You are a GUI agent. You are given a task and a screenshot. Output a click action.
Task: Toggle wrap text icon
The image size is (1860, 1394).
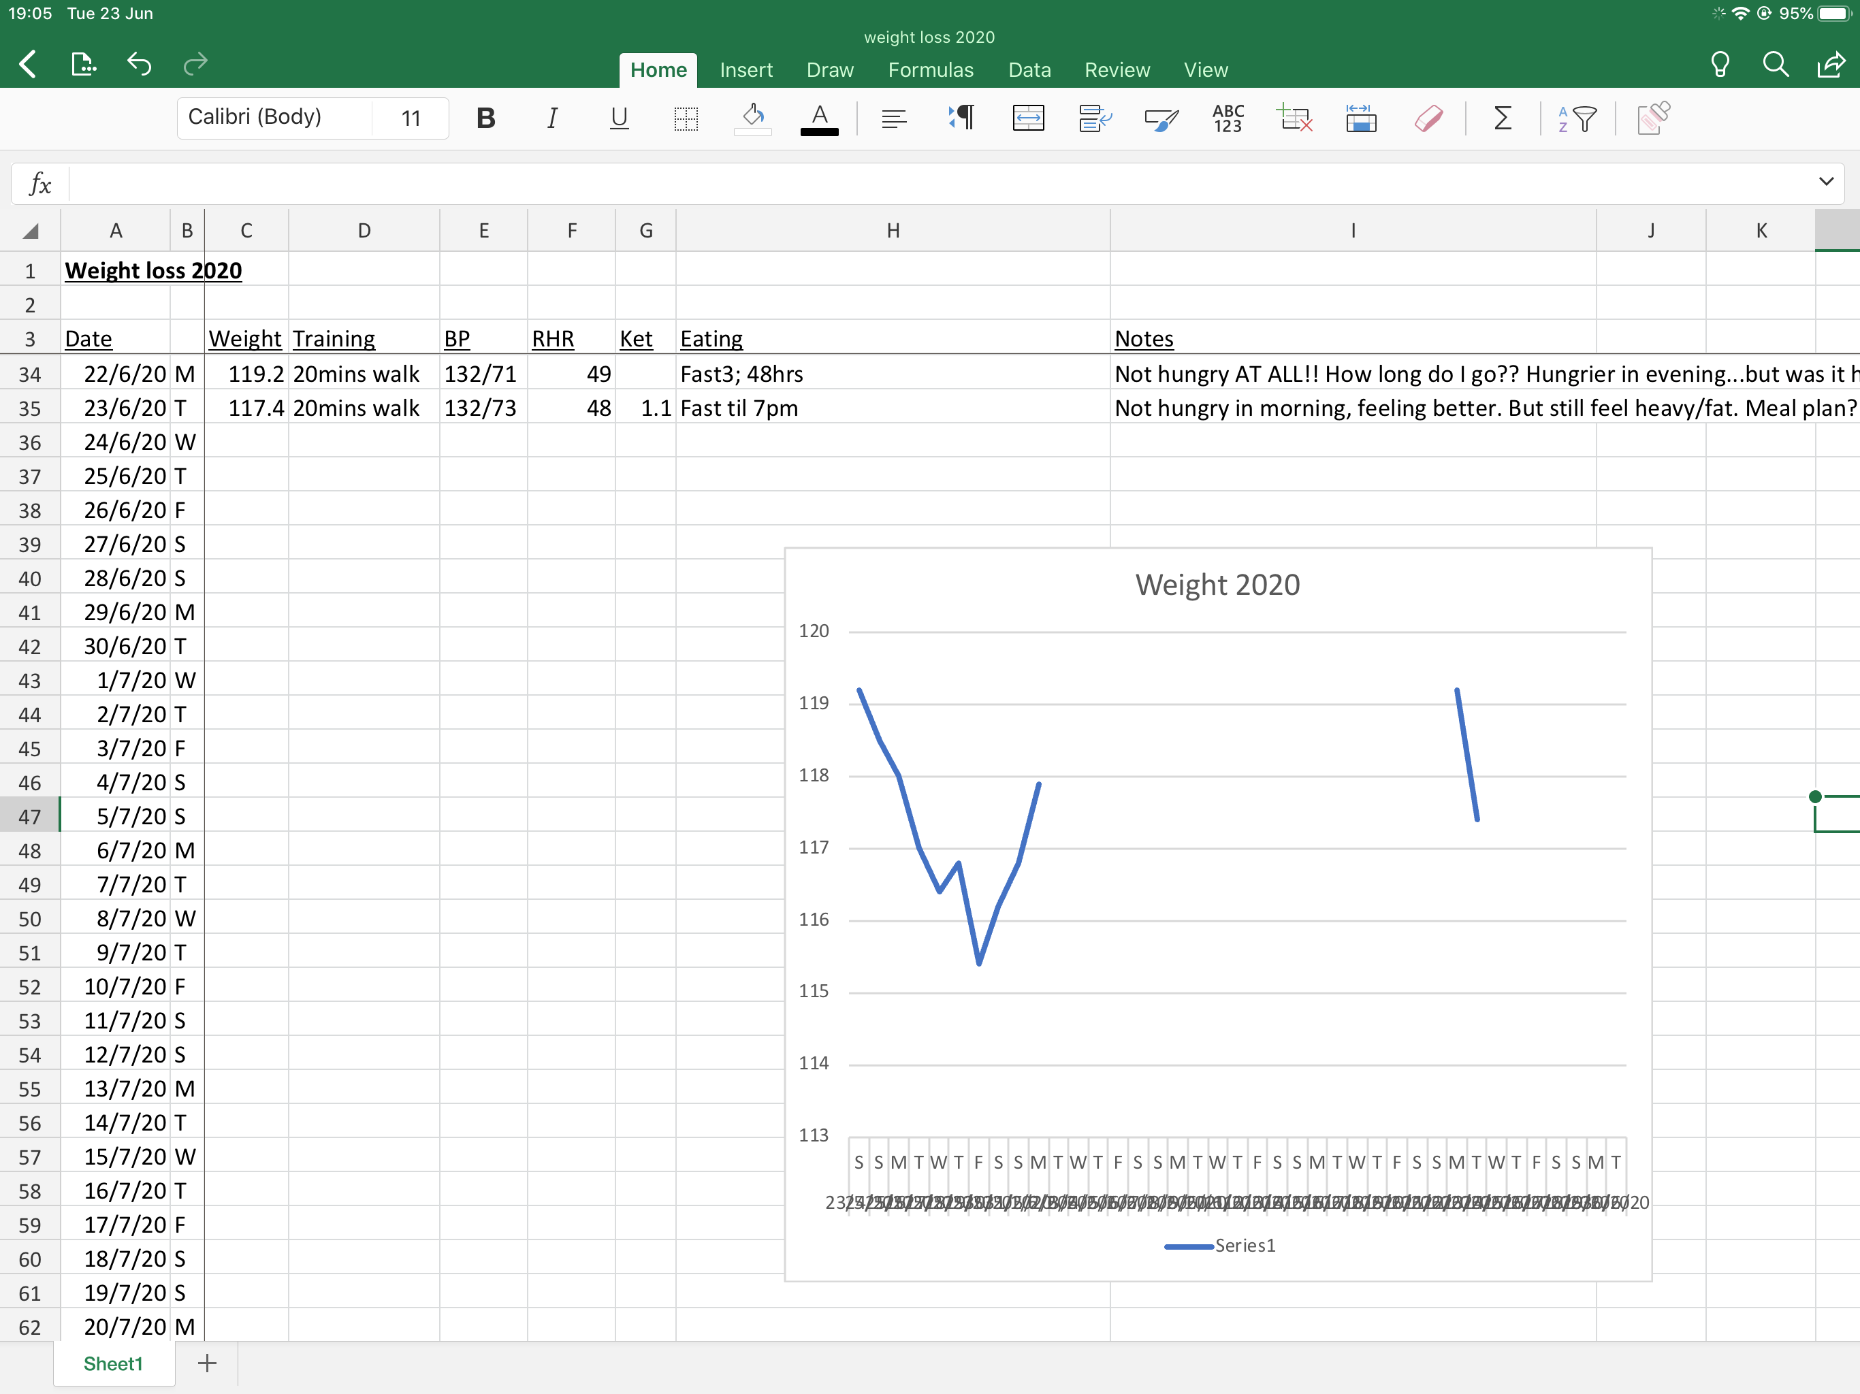[x=1095, y=118]
